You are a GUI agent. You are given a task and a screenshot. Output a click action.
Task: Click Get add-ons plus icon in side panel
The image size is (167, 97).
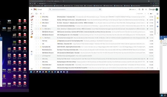tap(158, 33)
